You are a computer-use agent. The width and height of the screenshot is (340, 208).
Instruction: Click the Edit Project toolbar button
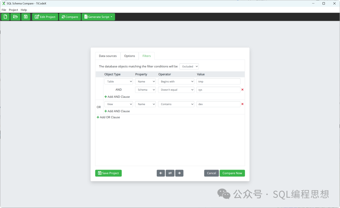tap(45, 17)
